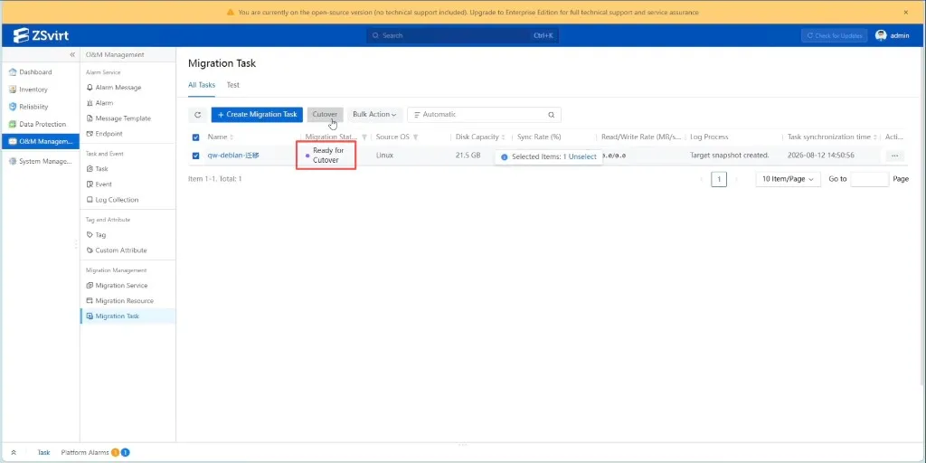Click the magnifier icon in filter box
This screenshot has height=463, width=926.
click(x=551, y=115)
